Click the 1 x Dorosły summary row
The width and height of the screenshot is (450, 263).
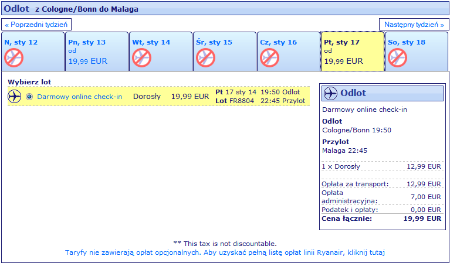click(383, 166)
